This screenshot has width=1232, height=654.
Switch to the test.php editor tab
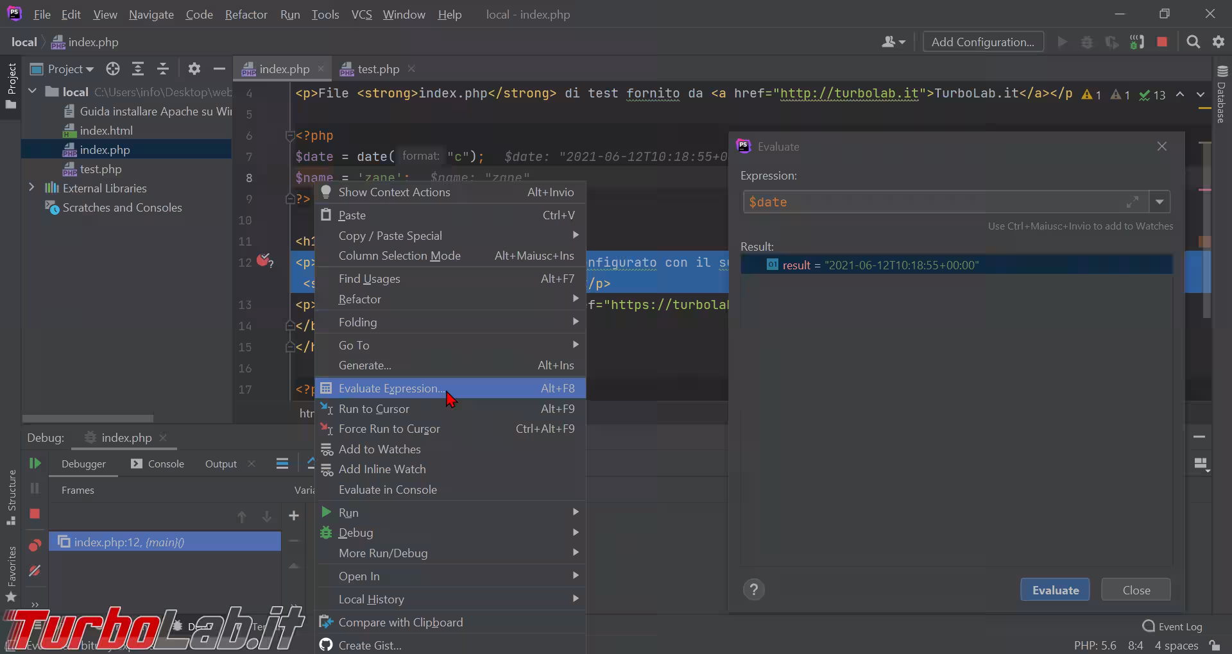coord(378,69)
